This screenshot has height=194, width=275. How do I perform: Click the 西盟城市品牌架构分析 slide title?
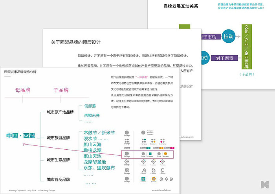coord(20,72)
